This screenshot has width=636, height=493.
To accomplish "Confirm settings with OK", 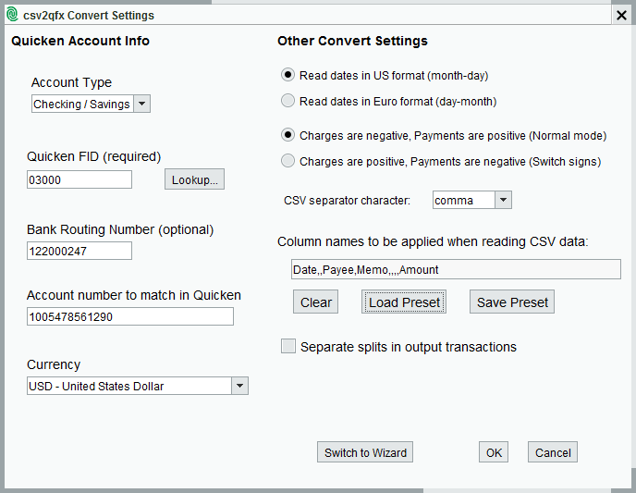I will [494, 452].
